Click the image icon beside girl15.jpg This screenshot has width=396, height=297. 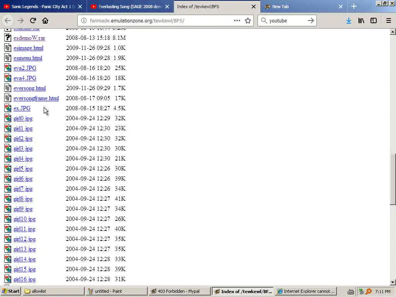(8, 269)
